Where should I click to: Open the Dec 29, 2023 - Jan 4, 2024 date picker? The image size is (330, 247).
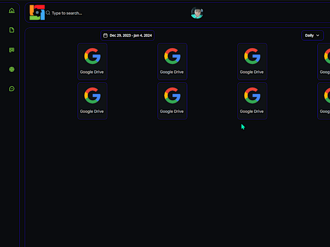pos(127,36)
